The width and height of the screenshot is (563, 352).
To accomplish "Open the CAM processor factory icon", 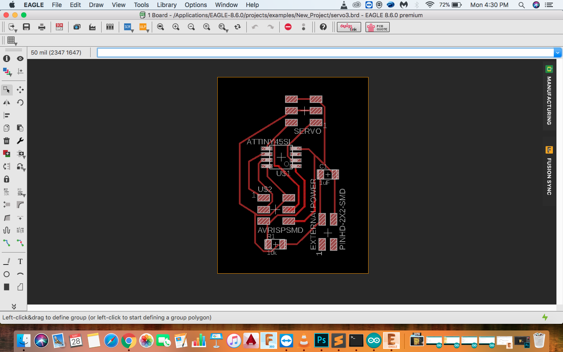I will pyautogui.click(x=92, y=27).
